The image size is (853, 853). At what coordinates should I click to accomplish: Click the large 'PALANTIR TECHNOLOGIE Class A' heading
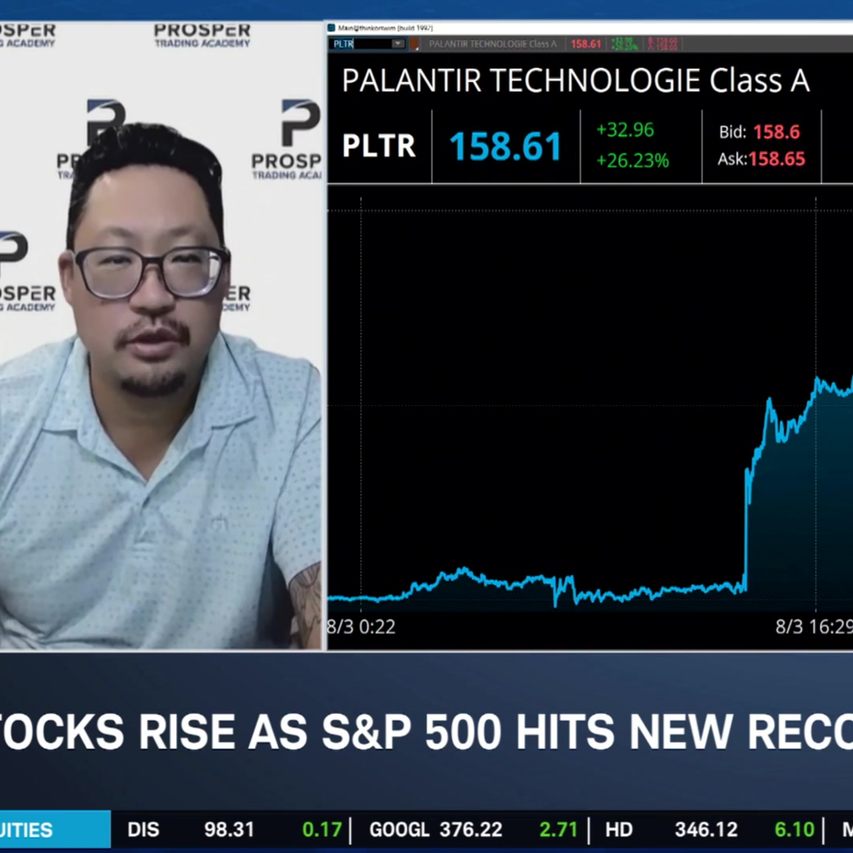(x=576, y=80)
